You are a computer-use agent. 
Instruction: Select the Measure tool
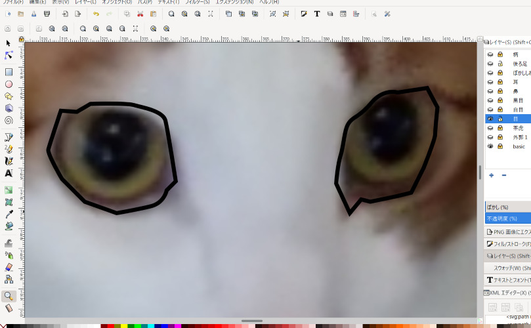(9, 308)
